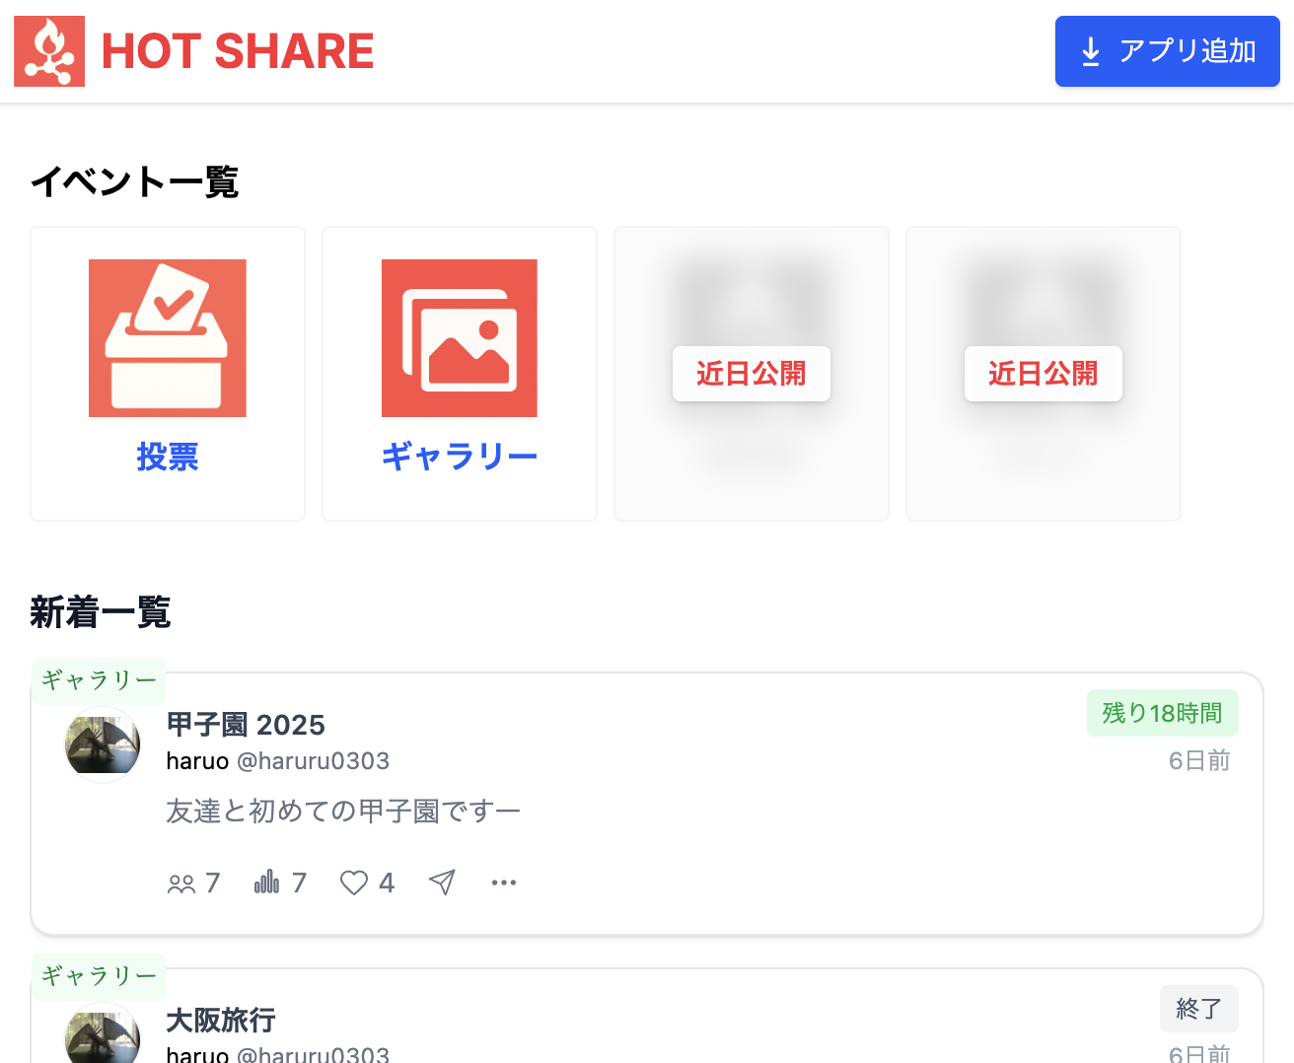Click the 終了 badge on 大阪旅行 post
The width and height of the screenshot is (1294, 1063).
point(1199,1009)
